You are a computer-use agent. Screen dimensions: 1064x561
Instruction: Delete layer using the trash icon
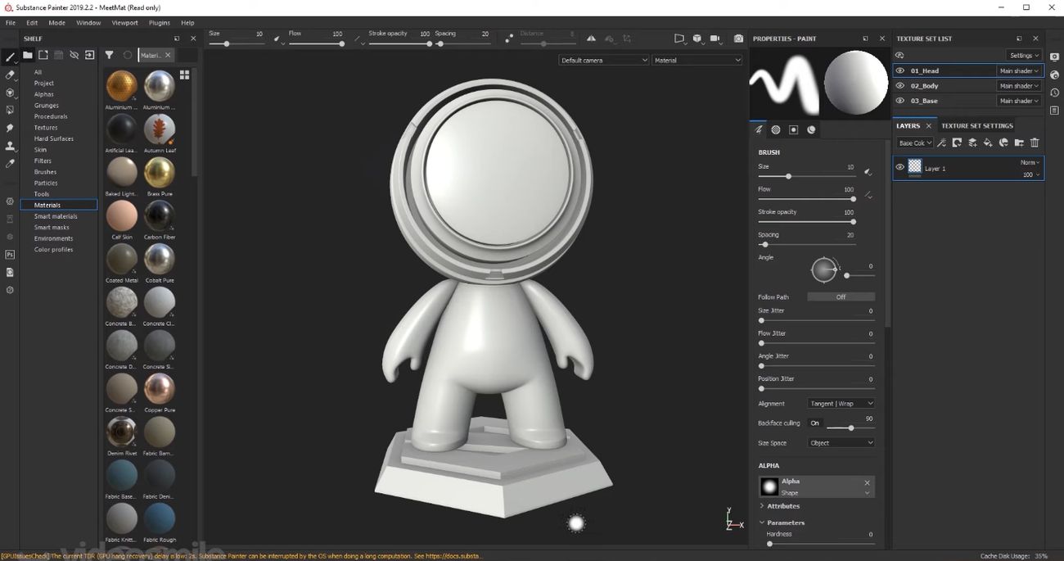pyautogui.click(x=1035, y=143)
